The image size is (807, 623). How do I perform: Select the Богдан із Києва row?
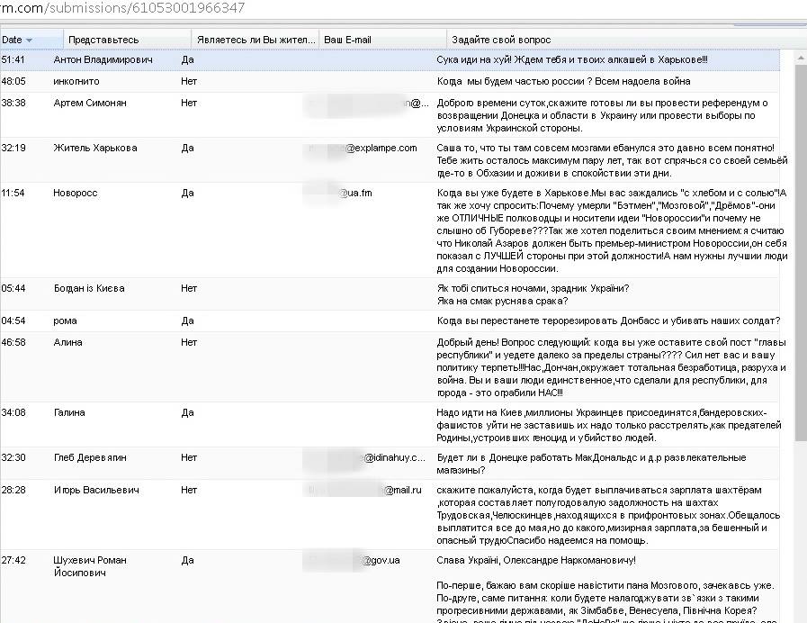[x=390, y=294]
